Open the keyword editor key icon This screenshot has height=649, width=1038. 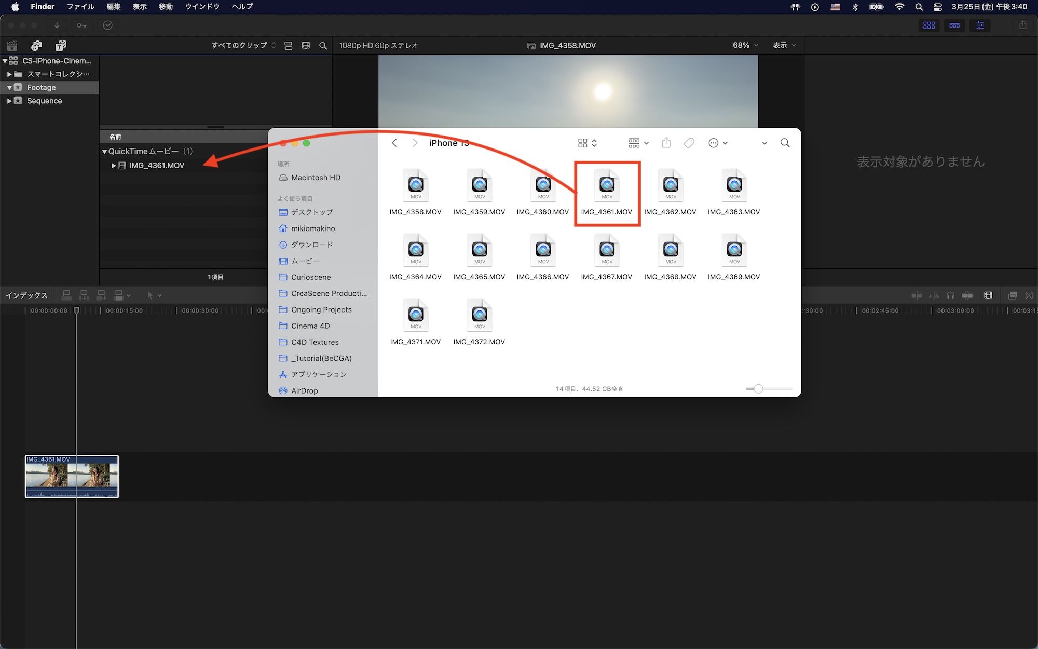coord(82,25)
